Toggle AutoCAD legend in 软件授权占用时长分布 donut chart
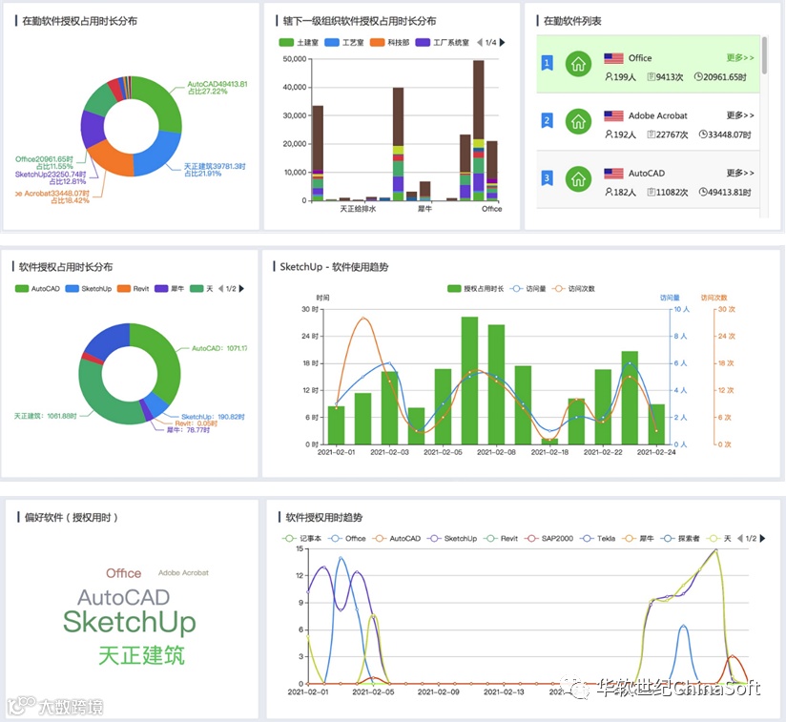786x722 pixels. [x=37, y=289]
